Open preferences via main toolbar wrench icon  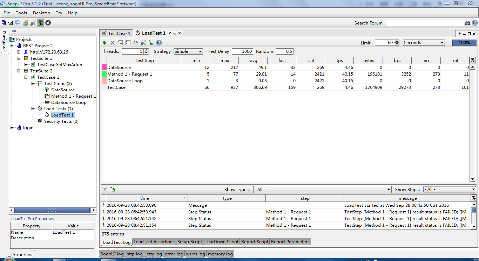[x=33, y=23]
